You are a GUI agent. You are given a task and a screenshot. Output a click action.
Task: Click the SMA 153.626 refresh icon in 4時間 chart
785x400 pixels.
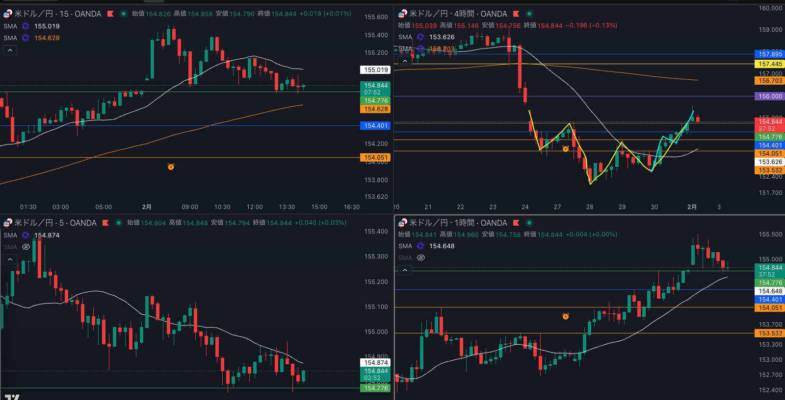click(x=420, y=37)
